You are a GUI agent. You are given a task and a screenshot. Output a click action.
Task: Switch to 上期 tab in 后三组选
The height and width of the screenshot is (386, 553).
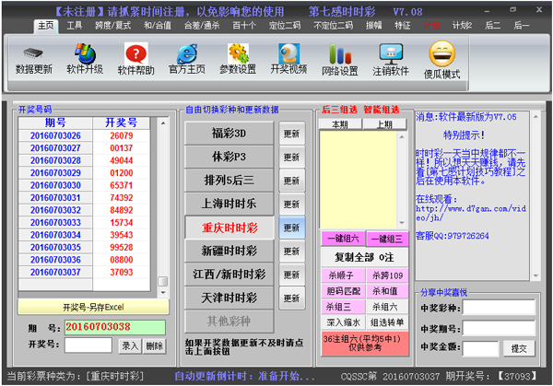(384, 124)
